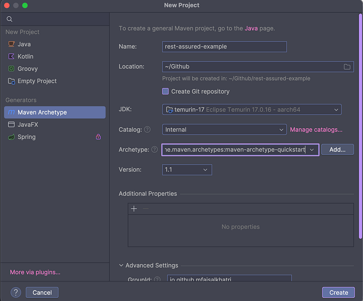363x301 pixels.
Task: Select Kotlin project type
Action: [x=55, y=56]
